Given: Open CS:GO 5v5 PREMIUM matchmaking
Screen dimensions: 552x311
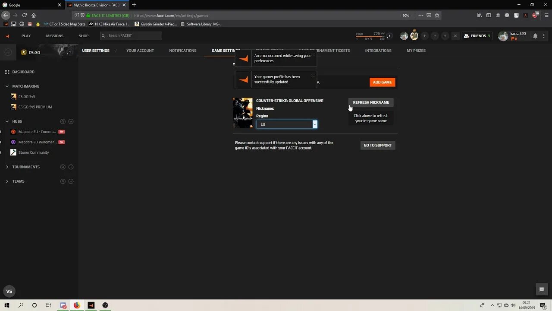Looking at the screenshot, I should [x=35, y=107].
